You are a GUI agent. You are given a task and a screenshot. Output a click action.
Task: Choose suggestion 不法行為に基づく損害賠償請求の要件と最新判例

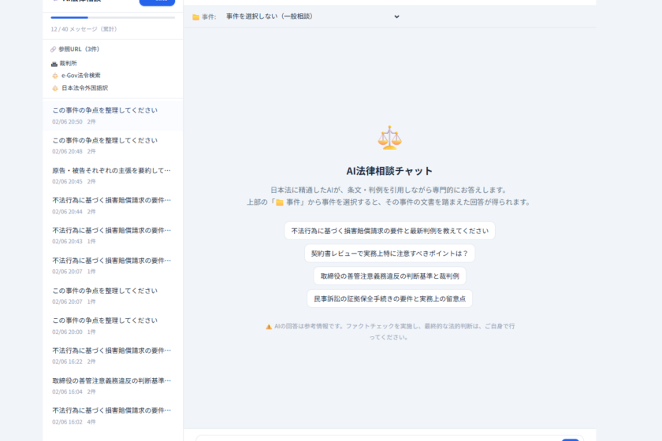tap(389, 232)
